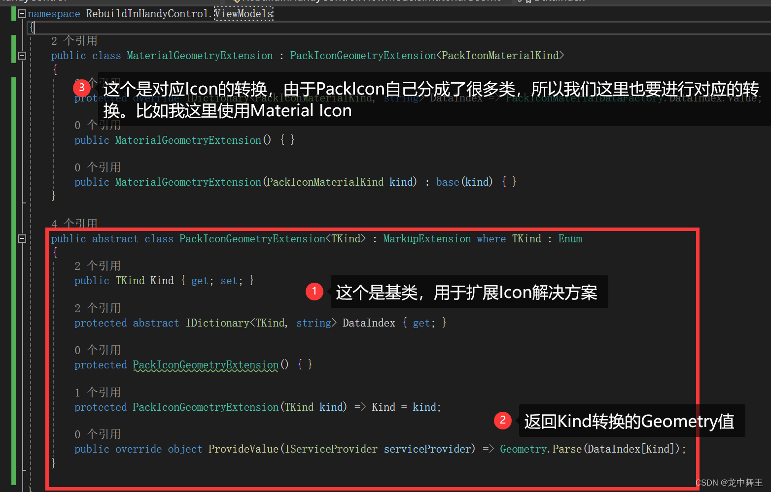Click 'PackIconMaterialKind' generic argument in class declaration
The width and height of the screenshot is (771, 492).
pos(500,56)
